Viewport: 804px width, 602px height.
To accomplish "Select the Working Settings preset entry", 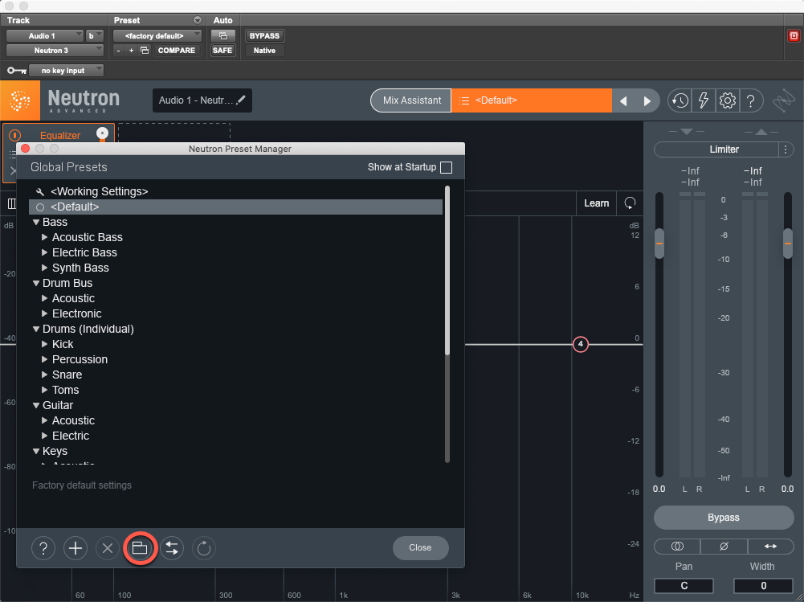I will click(236, 191).
